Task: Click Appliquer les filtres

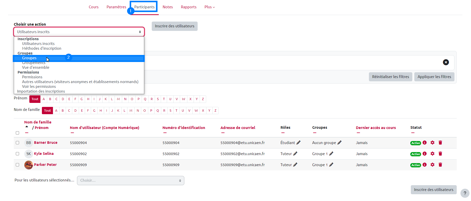Action: tap(434, 77)
